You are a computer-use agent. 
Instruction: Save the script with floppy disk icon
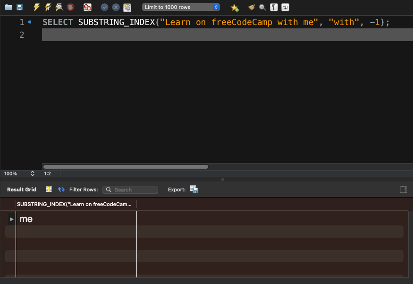point(19,8)
